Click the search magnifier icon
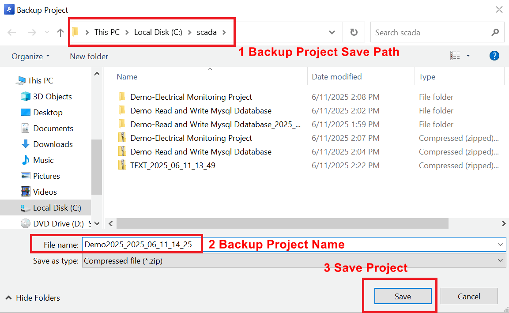This screenshot has width=509, height=313. tap(495, 32)
